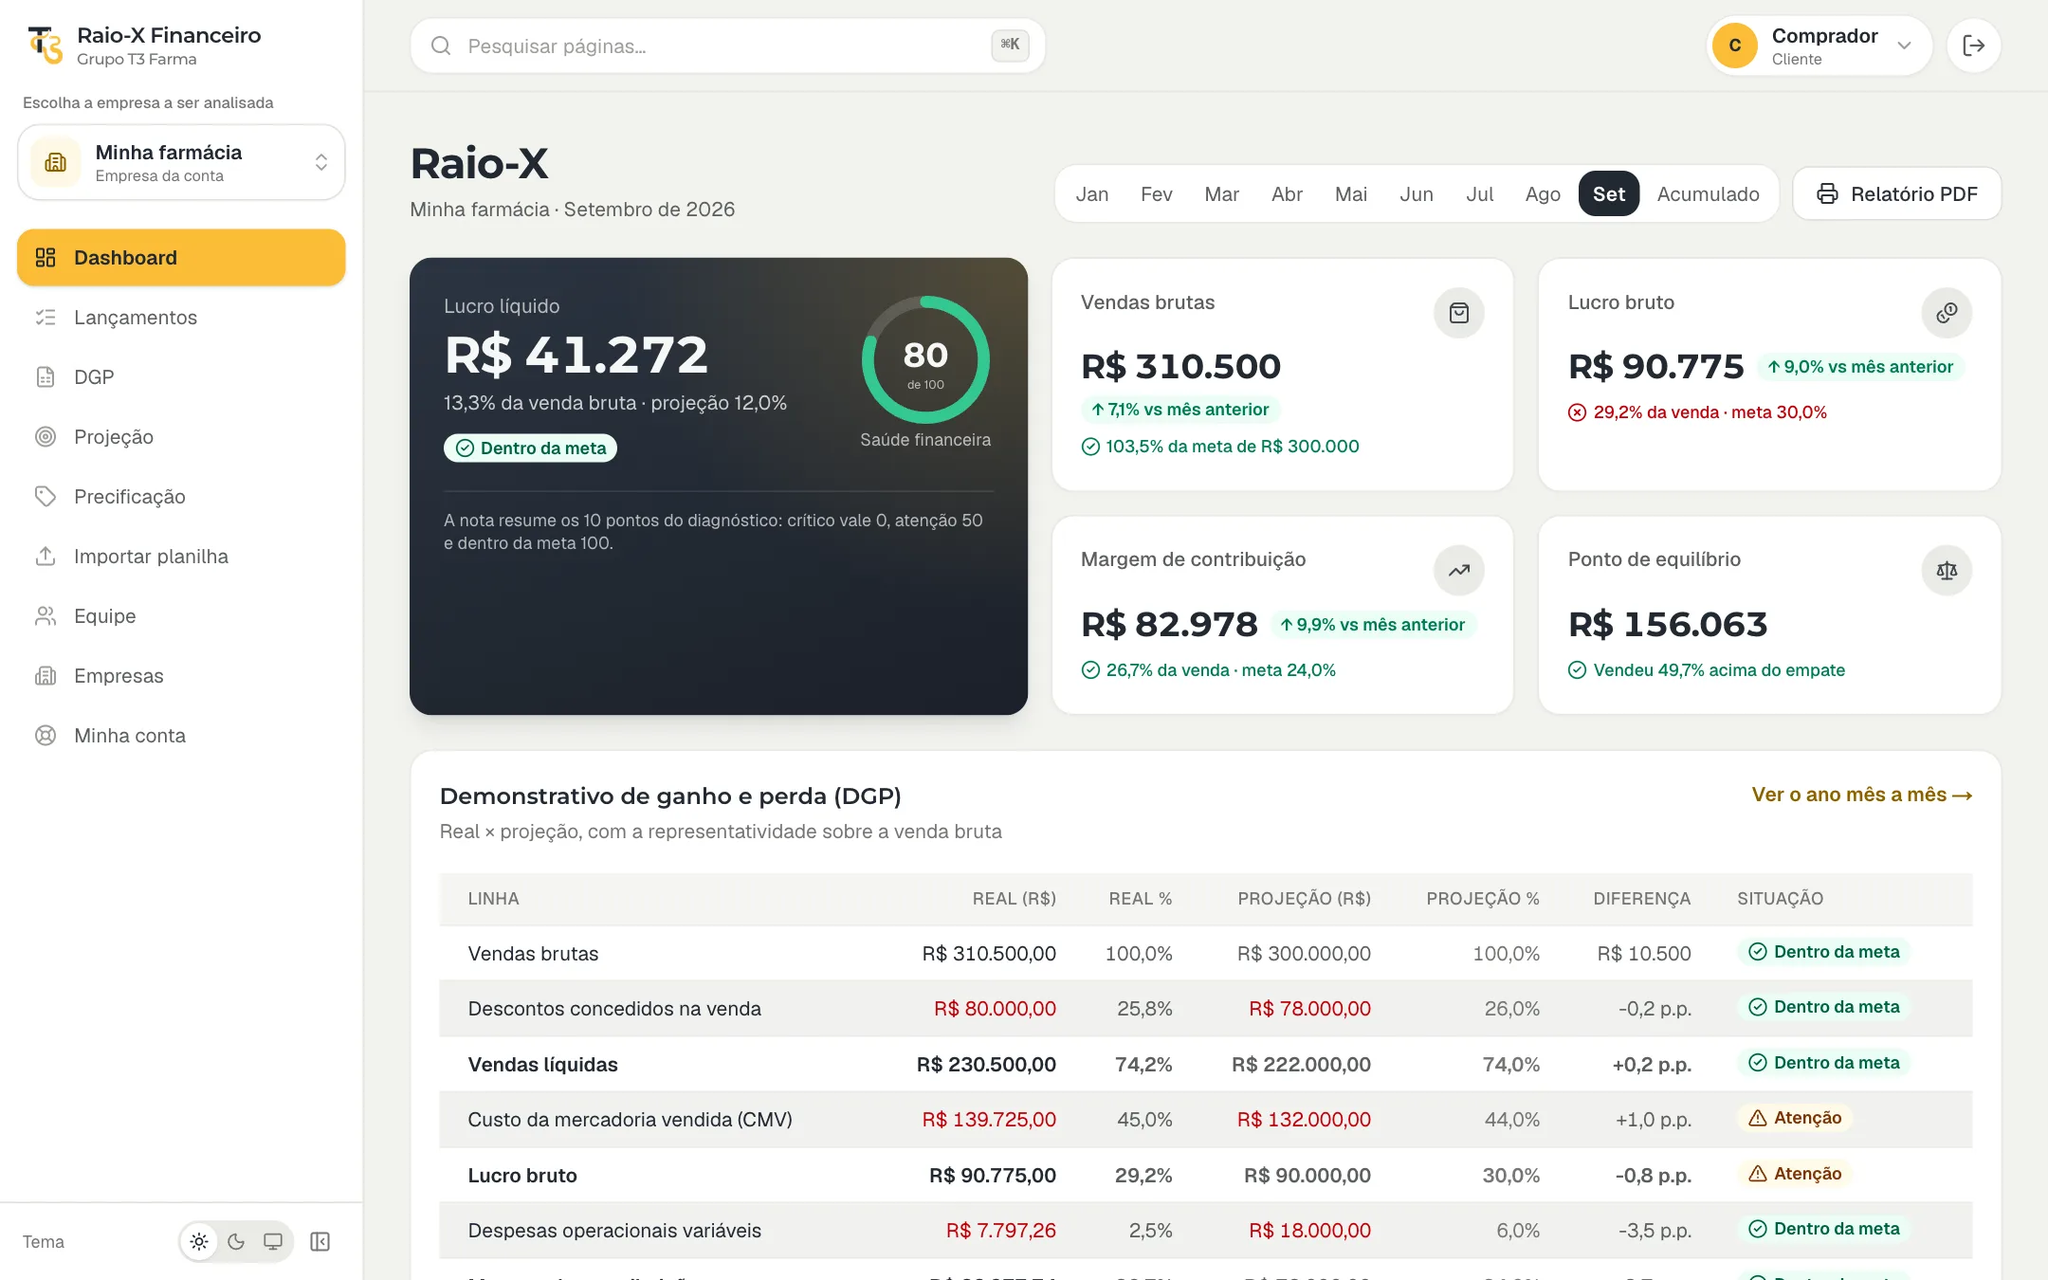The width and height of the screenshot is (2048, 1280).
Task: Switch to the Acumulado tab
Action: click(1708, 194)
